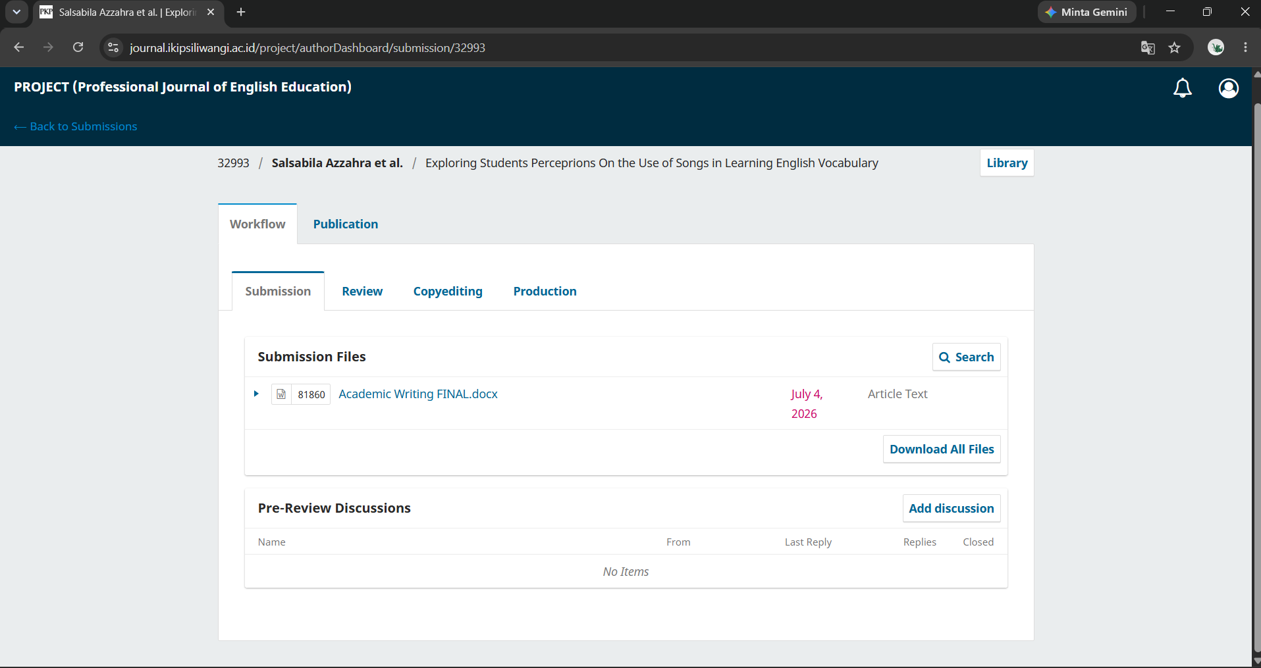
Task: Click the Last Reply column header
Action: (808, 542)
